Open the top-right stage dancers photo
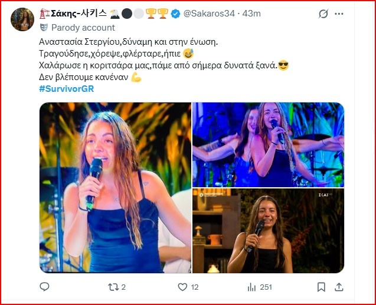The image size is (376, 305). click(x=268, y=144)
